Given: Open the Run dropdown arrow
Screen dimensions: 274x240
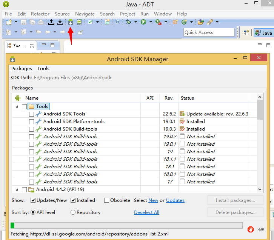Looking at the screenshot, I should coord(151,22).
